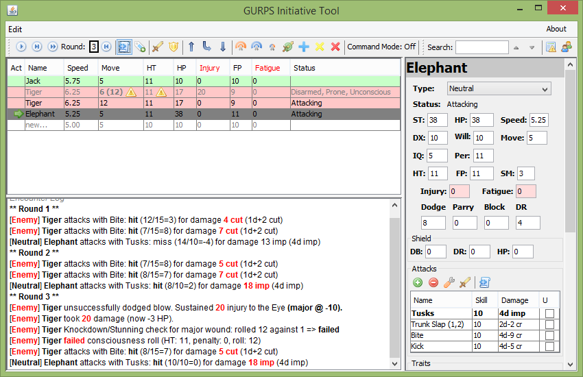Click the red minus remove attack icon

coord(433,282)
